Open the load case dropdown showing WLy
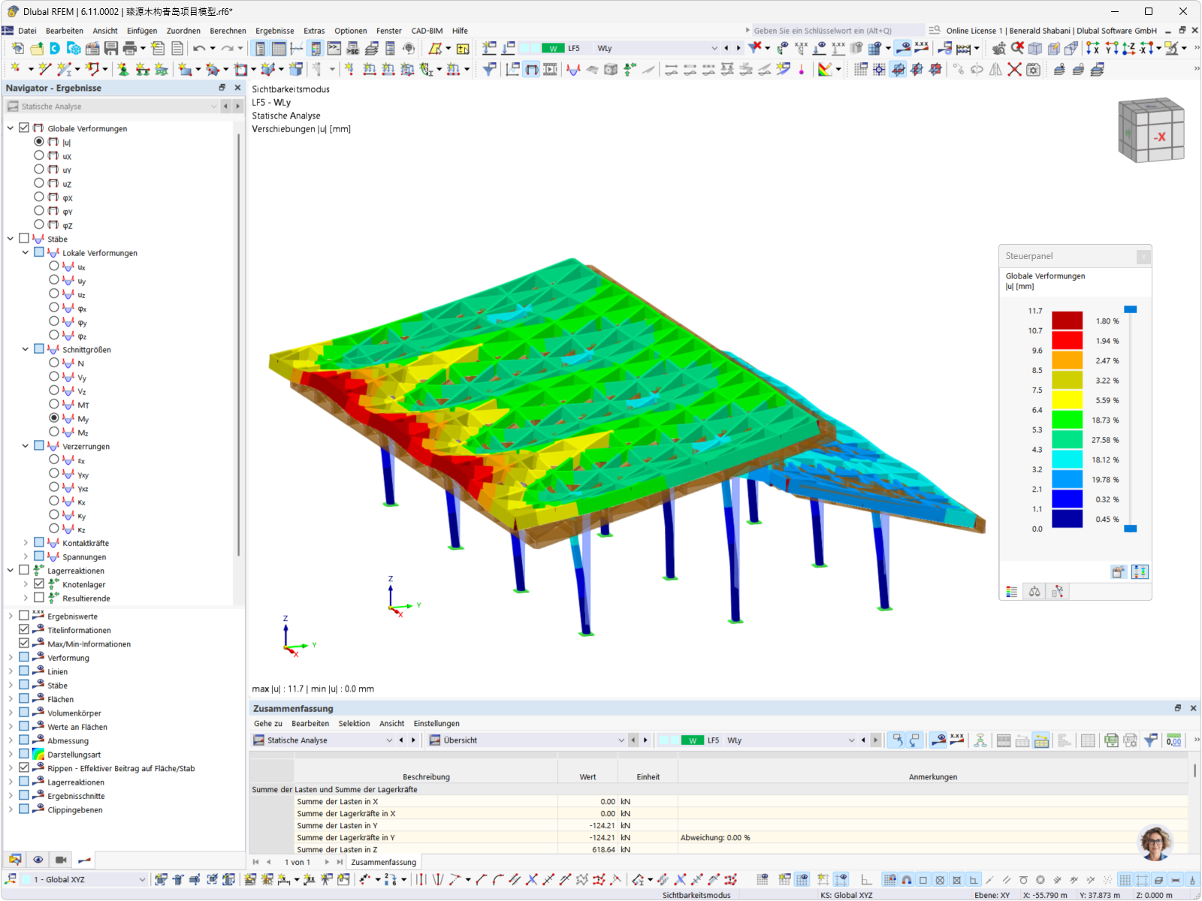 (x=714, y=47)
